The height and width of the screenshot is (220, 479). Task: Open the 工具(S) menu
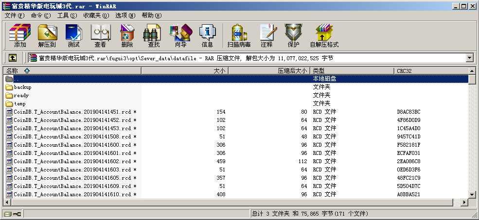(67, 16)
